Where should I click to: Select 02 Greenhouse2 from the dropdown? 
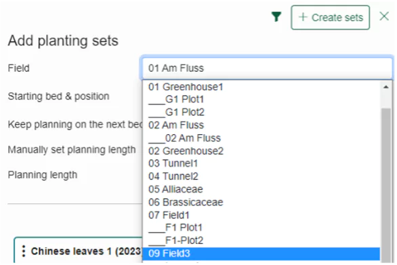pos(262,151)
